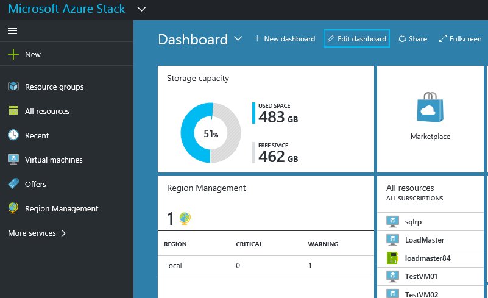Select the local region cell
This screenshot has height=298, width=488.
coord(174,266)
